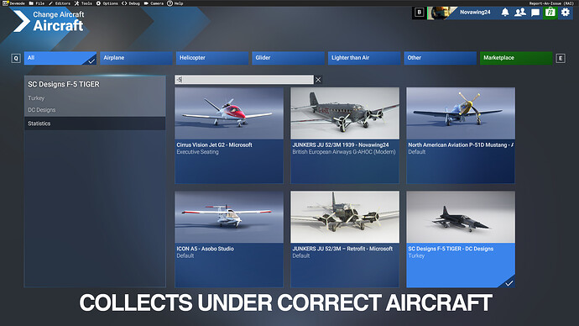Select the Cirrus Vision Jet G2 thumbnail
Image resolution: width=579 pixels, height=326 pixels.
click(x=229, y=113)
